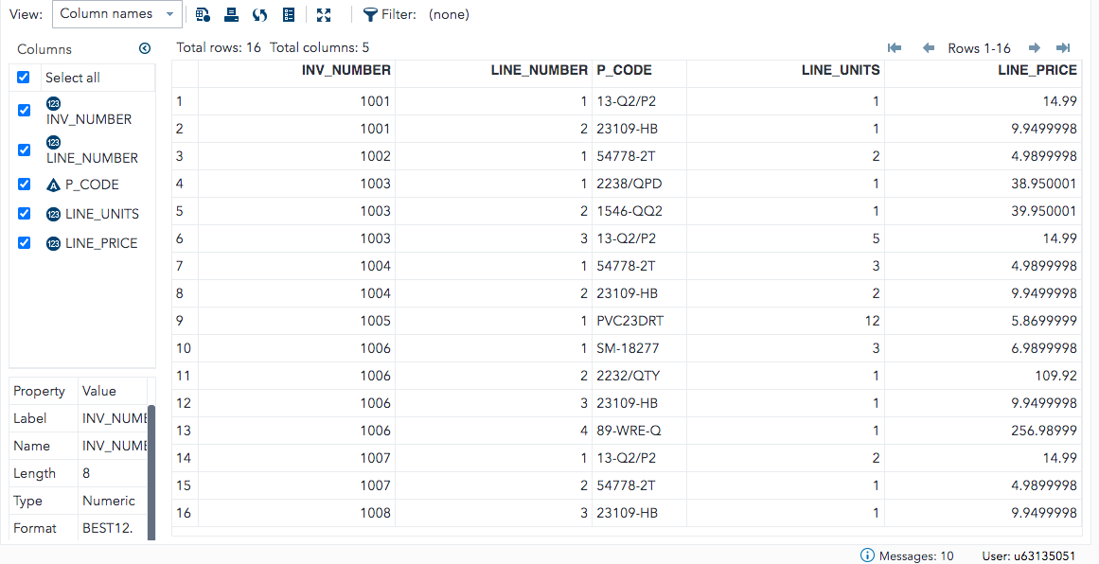Uncheck the Select all checkbox
The height and width of the screenshot is (564, 1099).
(23, 77)
